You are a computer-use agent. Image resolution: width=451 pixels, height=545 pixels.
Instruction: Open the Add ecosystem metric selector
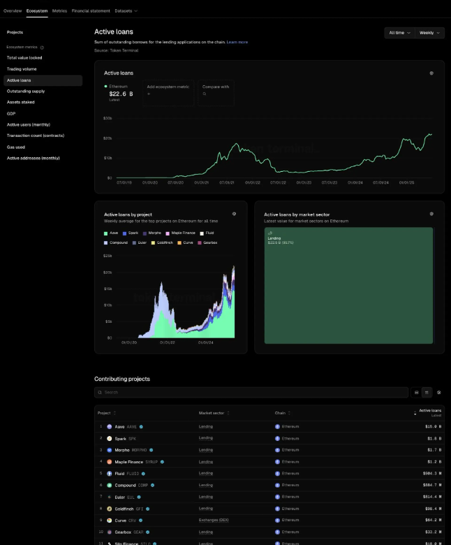[x=168, y=93]
